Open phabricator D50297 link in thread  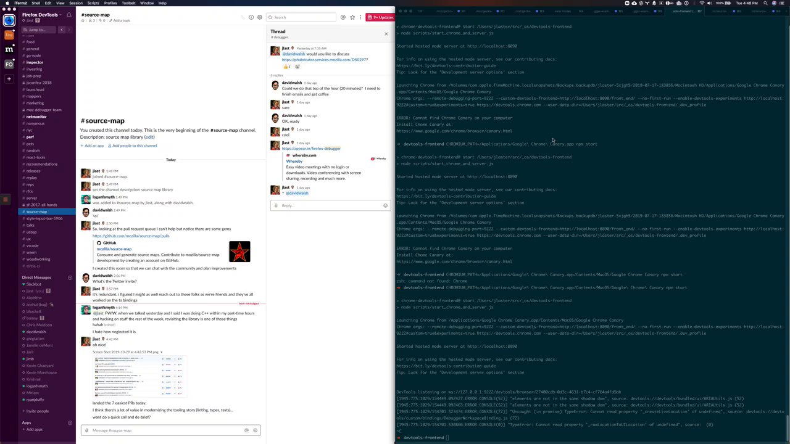325,60
